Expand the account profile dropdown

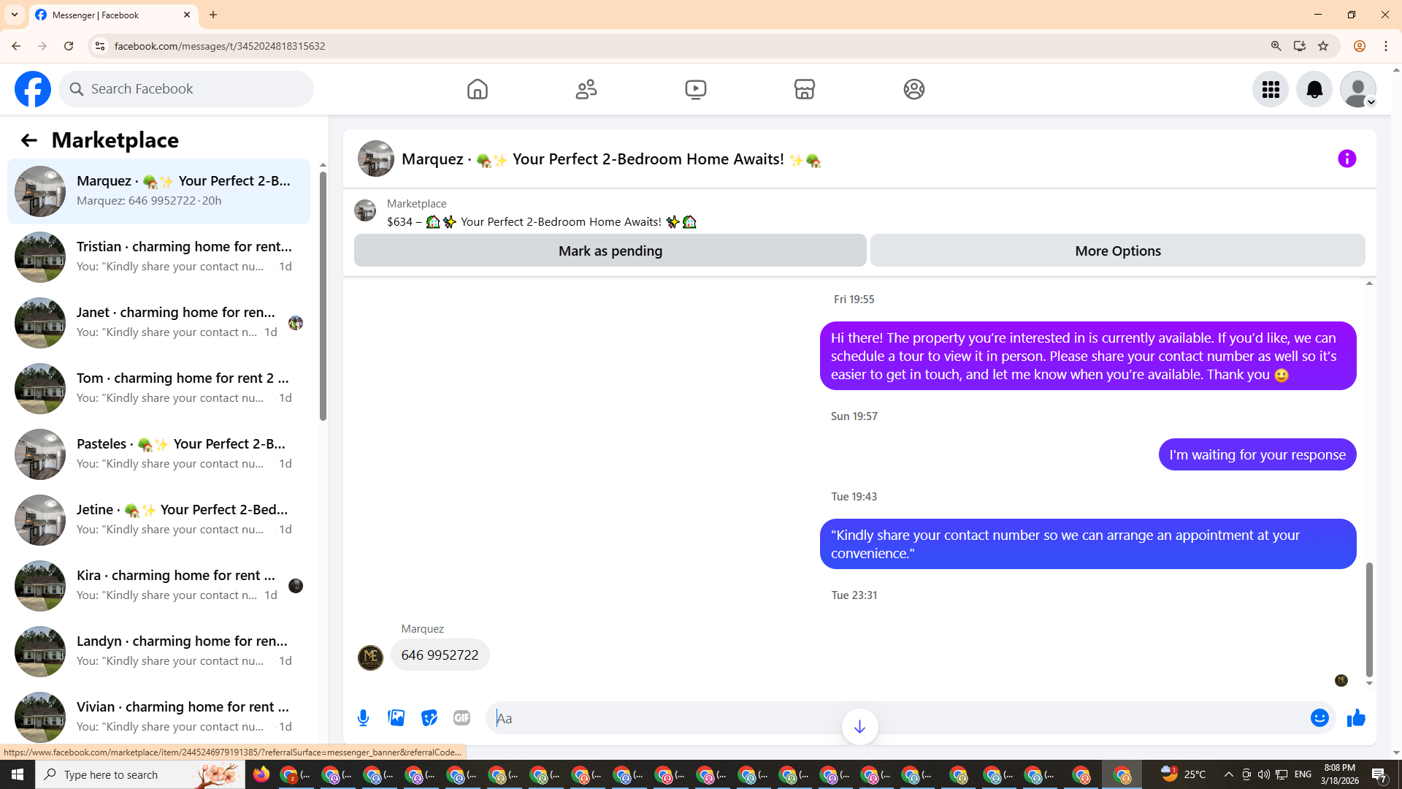click(1358, 89)
